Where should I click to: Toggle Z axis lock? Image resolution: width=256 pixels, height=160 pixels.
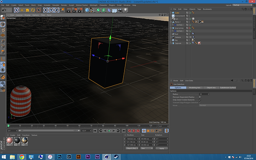pyautogui.click(x=56, y=10)
